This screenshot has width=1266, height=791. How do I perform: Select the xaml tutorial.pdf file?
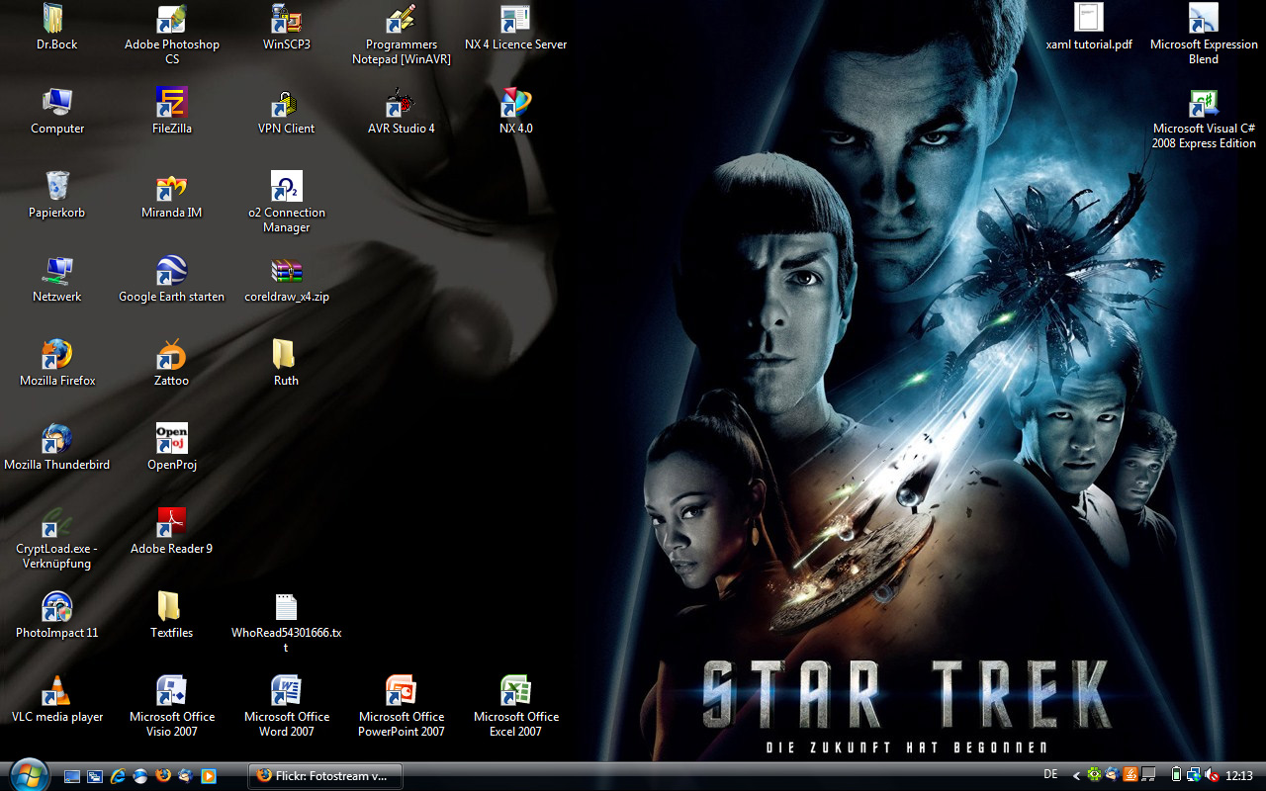point(1088,20)
